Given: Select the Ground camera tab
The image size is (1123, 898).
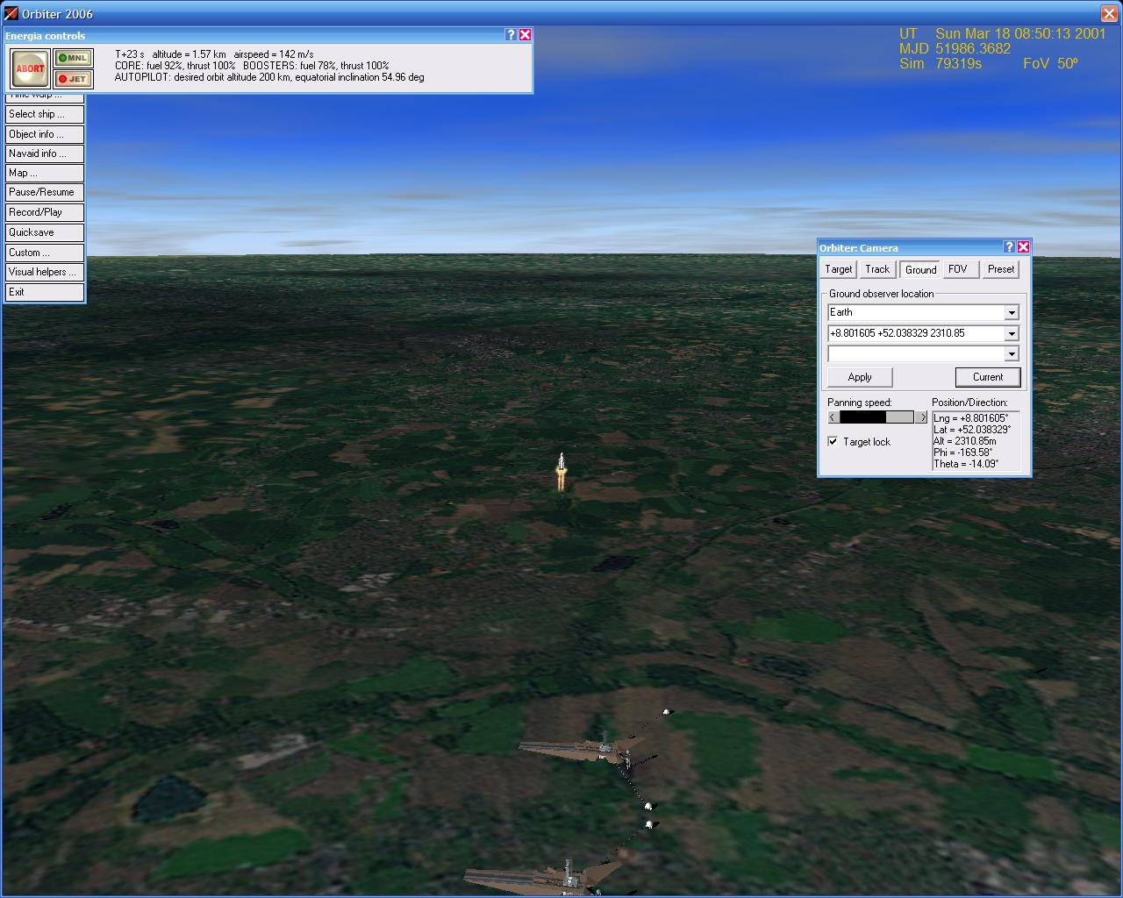Looking at the screenshot, I should tap(920, 269).
